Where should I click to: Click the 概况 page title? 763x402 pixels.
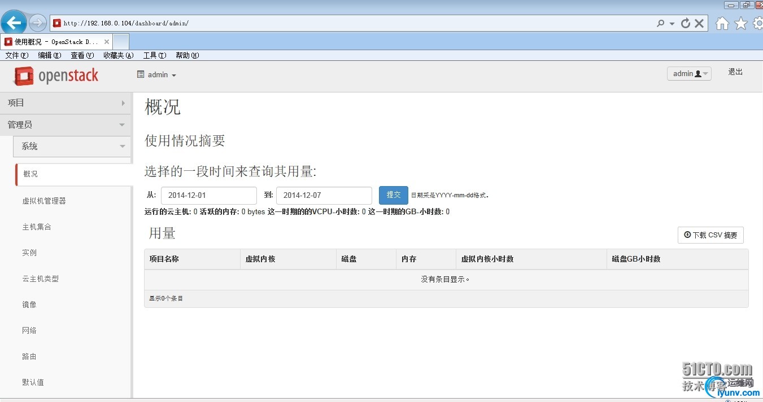tap(163, 107)
